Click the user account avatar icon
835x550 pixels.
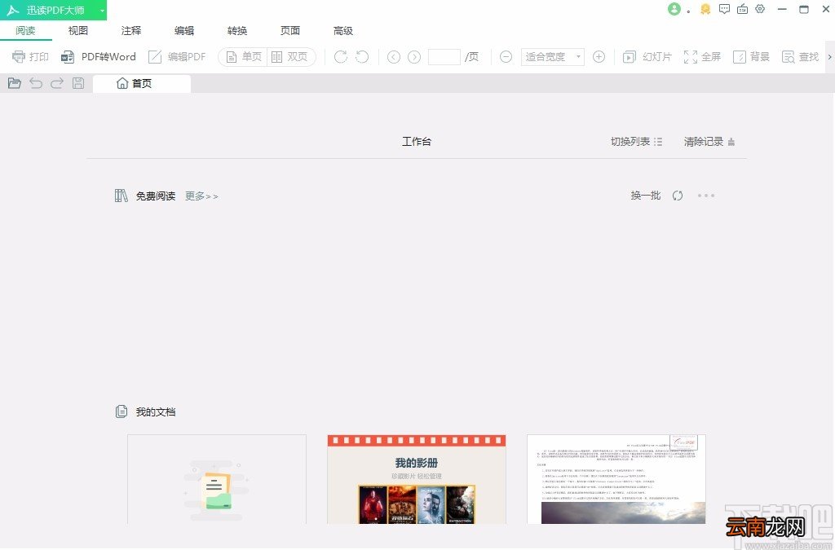point(674,9)
